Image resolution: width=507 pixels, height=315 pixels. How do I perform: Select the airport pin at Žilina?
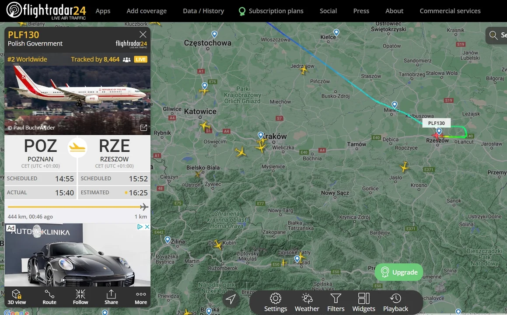[x=168, y=240]
